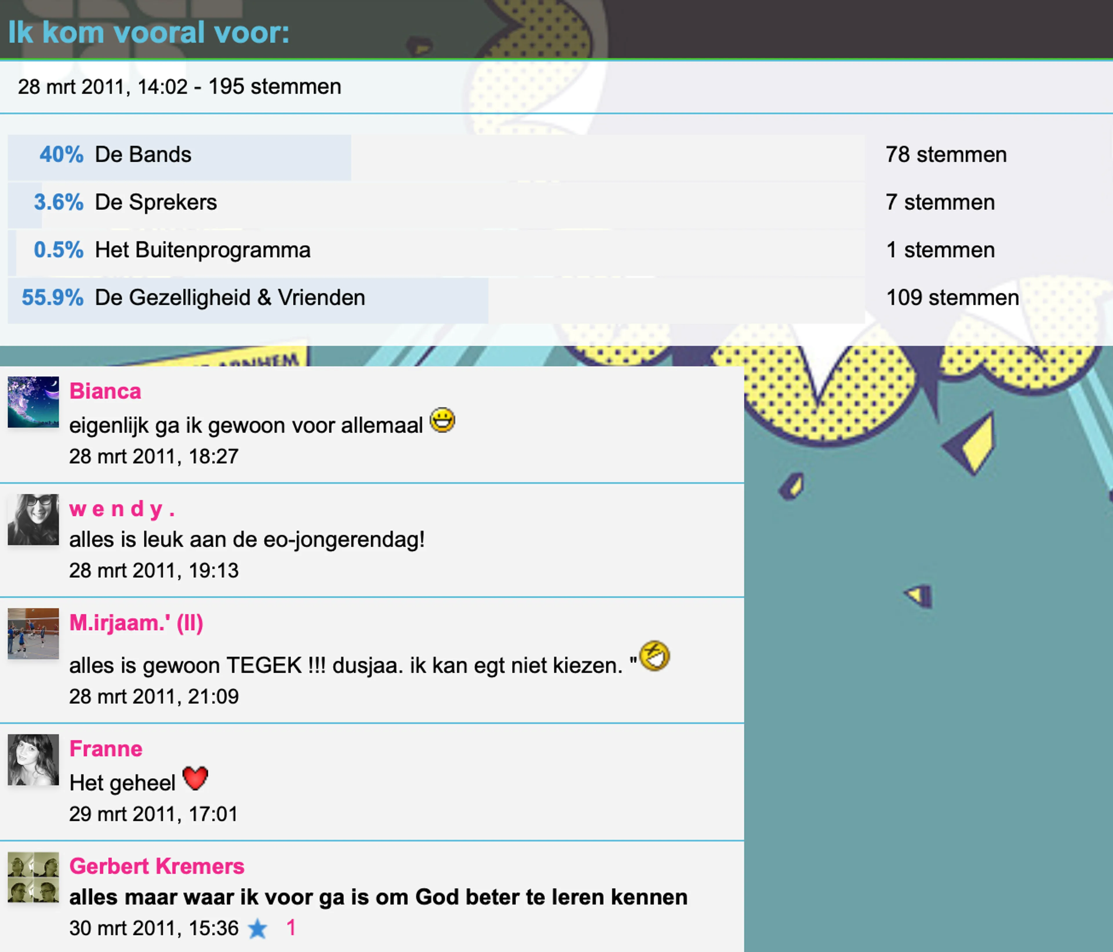Click the pink like count '1'
The image size is (1113, 952).
(x=291, y=928)
